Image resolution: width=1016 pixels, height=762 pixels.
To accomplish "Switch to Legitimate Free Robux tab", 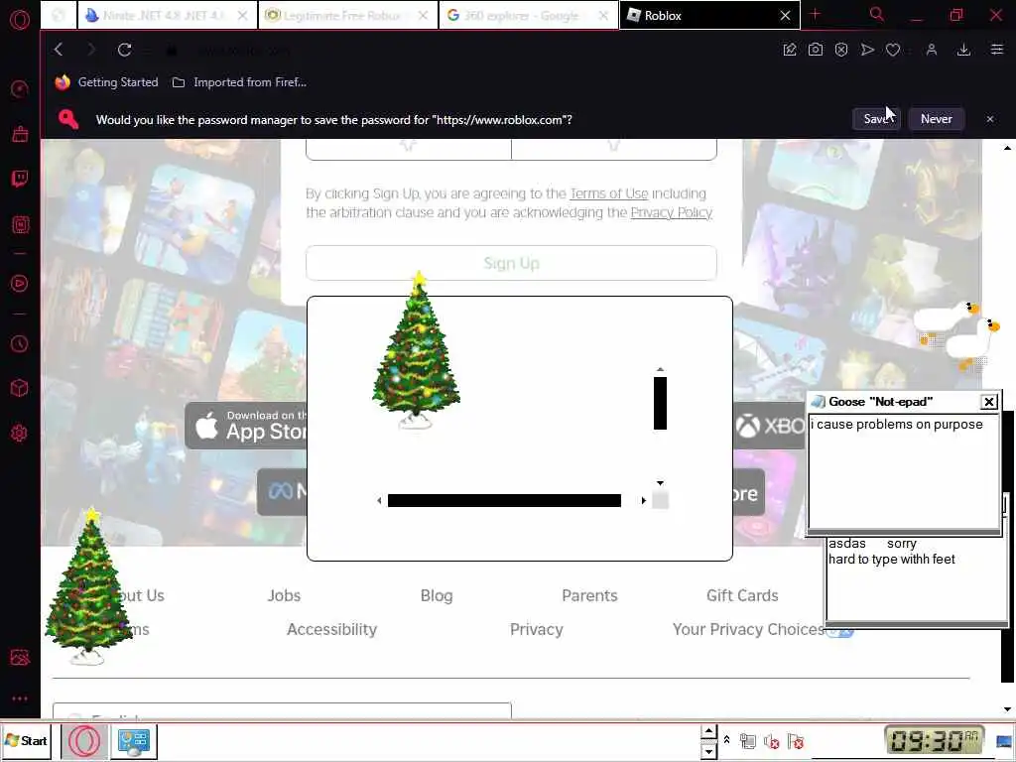I will tap(348, 15).
